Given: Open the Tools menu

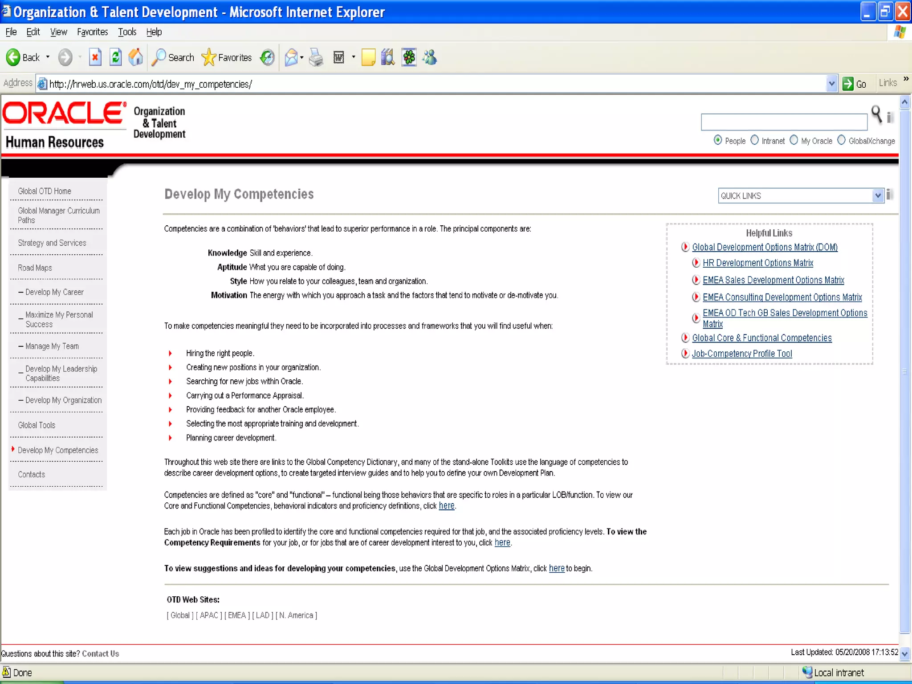Looking at the screenshot, I should (127, 32).
